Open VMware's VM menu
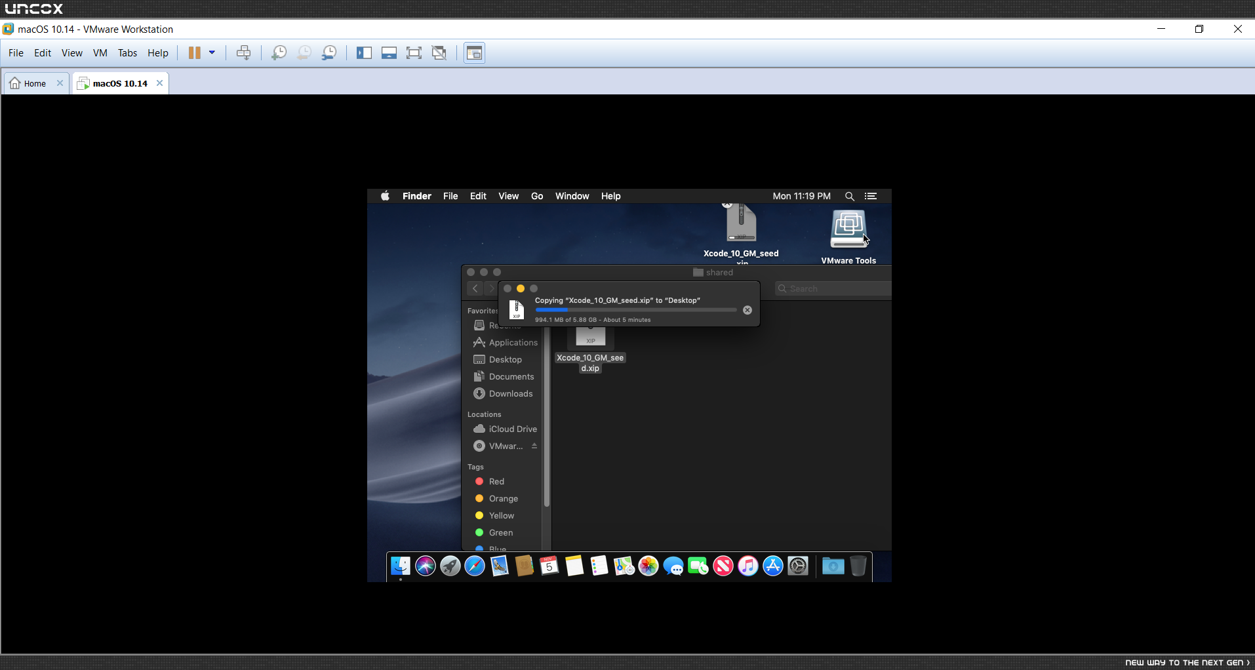Screen dimensions: 1255x670 pyautogui.click(x=100, y=53)
